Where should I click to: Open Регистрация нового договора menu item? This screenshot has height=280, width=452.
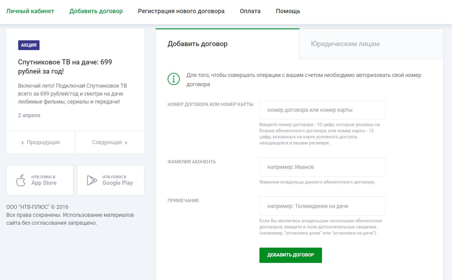point(181,11)
